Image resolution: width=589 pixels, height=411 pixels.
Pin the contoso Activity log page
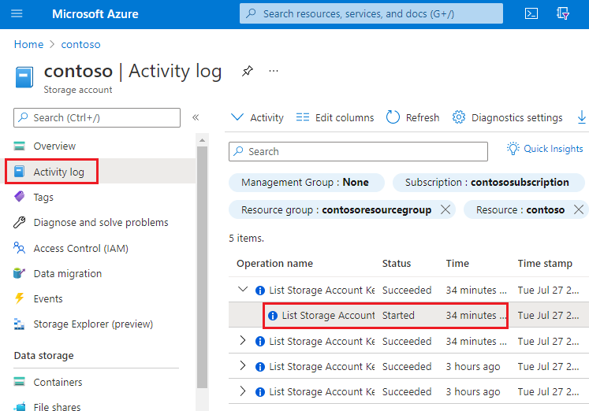pos(248,71)
